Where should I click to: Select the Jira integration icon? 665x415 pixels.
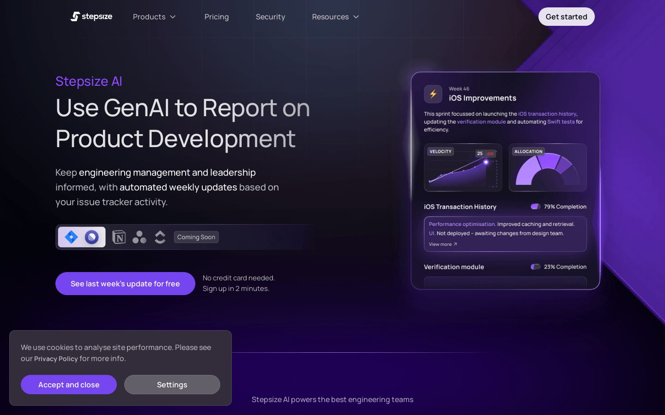(x=71, y=237)
